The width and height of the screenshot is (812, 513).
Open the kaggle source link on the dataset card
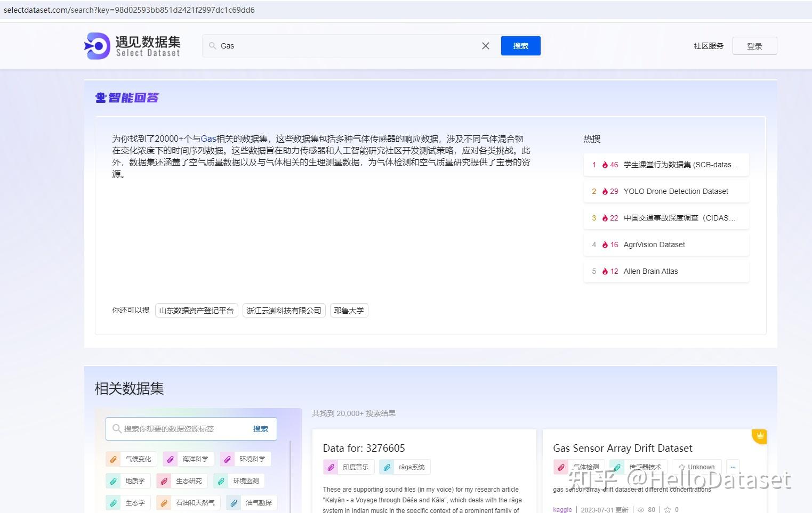562,509
